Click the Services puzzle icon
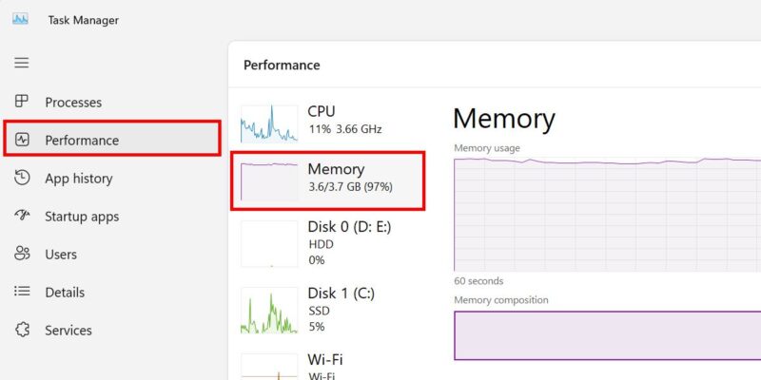The height and width of the screenshot is (380, 761). [22, 330]
